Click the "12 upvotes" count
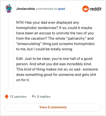The height and width of the screenshot is (116, 106). (x=18, y=97)
